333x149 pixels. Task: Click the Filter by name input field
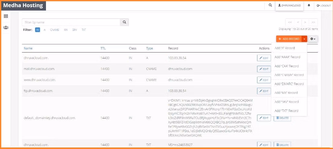pos(71,22)
